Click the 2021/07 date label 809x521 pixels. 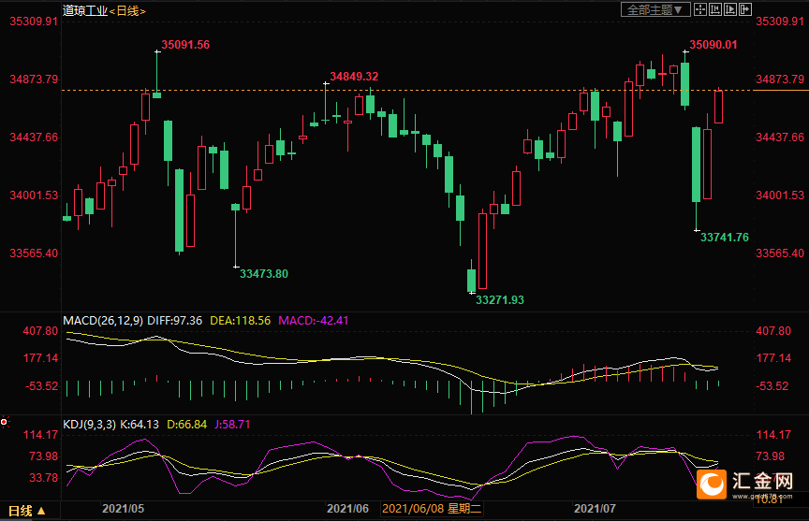point(595,509)
